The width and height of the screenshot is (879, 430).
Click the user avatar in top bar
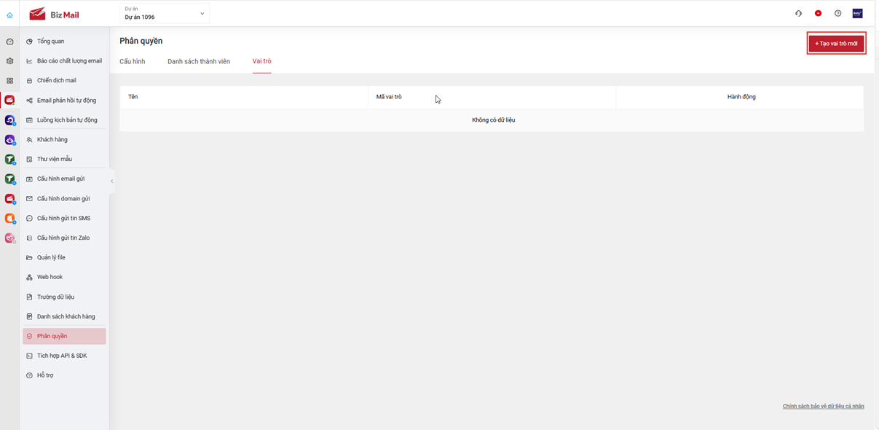coord(857,13)
